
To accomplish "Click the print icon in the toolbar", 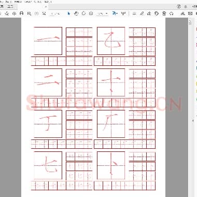I will (x=22, y=13).
